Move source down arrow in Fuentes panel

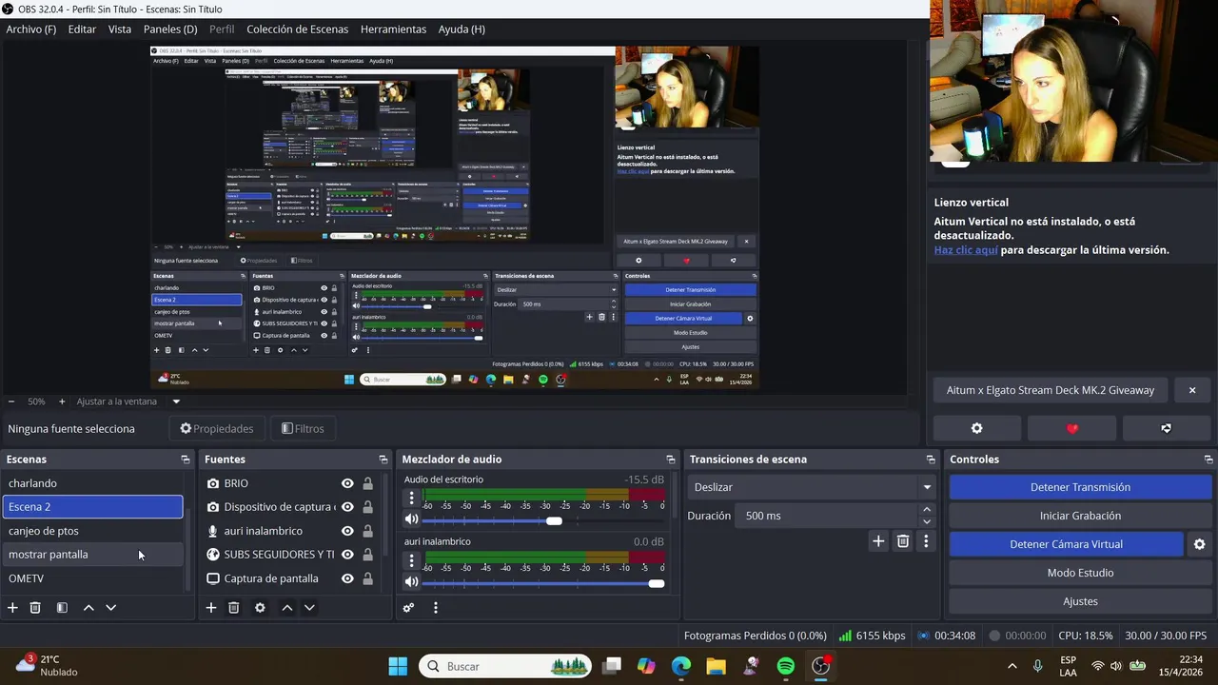pos(309,608)
